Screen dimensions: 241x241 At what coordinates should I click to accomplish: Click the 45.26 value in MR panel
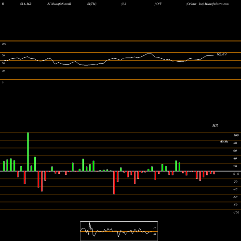tap(224, 142)
